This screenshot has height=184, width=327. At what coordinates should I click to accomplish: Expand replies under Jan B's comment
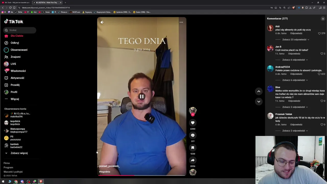pyautogui.click(x=295, y=60)
